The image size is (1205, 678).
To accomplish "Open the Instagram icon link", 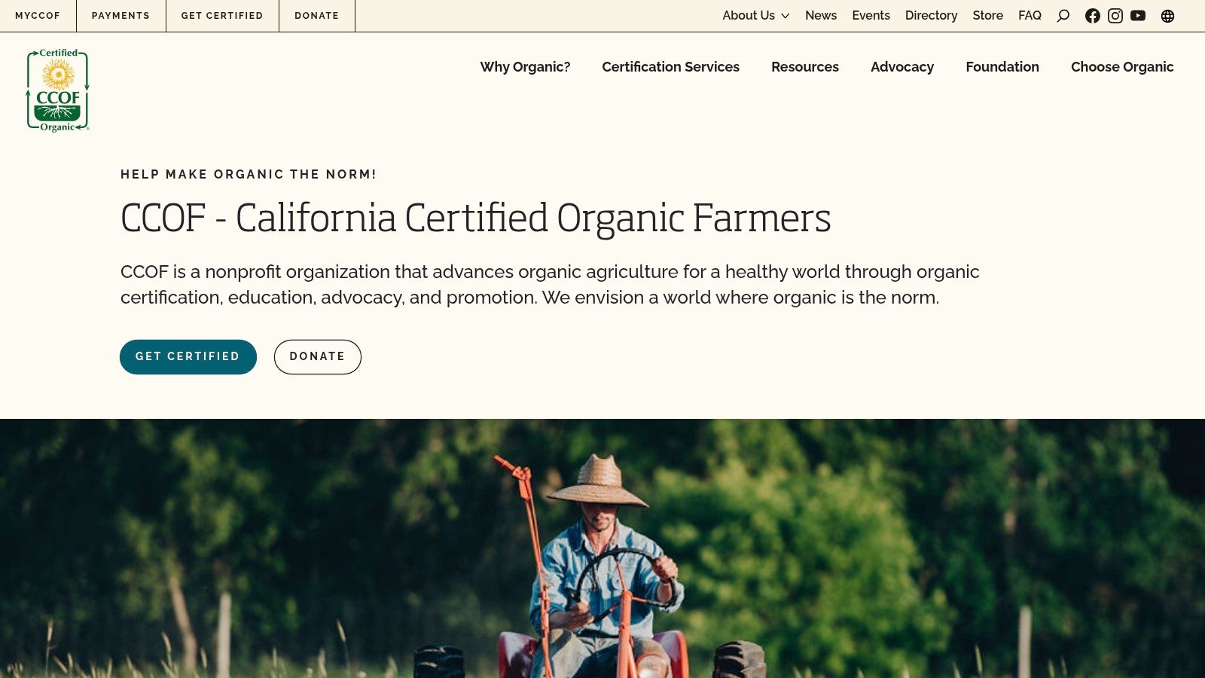I will 1115,16.
